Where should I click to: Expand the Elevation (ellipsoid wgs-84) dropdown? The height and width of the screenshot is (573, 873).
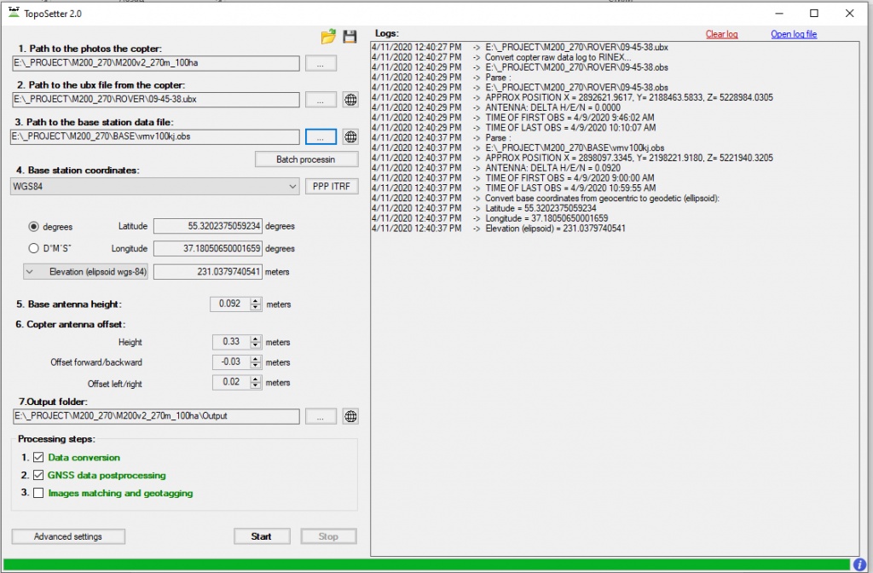coord(30,272)
